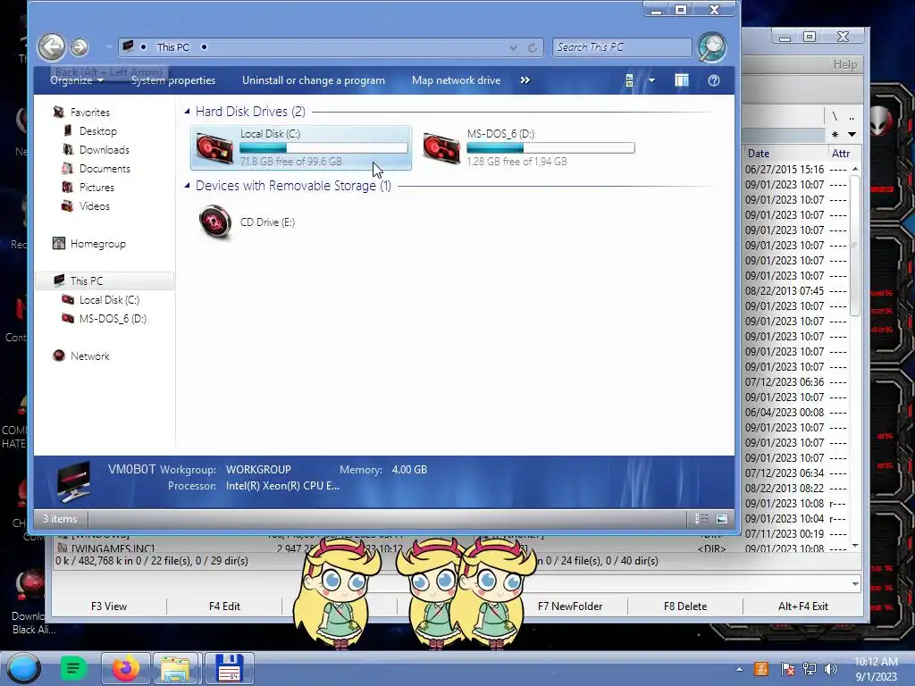Switch to details view in status bar

point(701,519)
